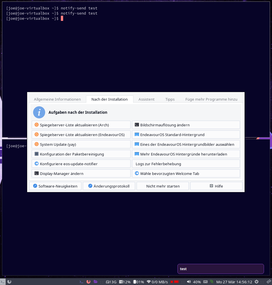Viewport: 272px width, 285px height.
Task: Open Firefox from the taskbar
Action: [88, 282]
